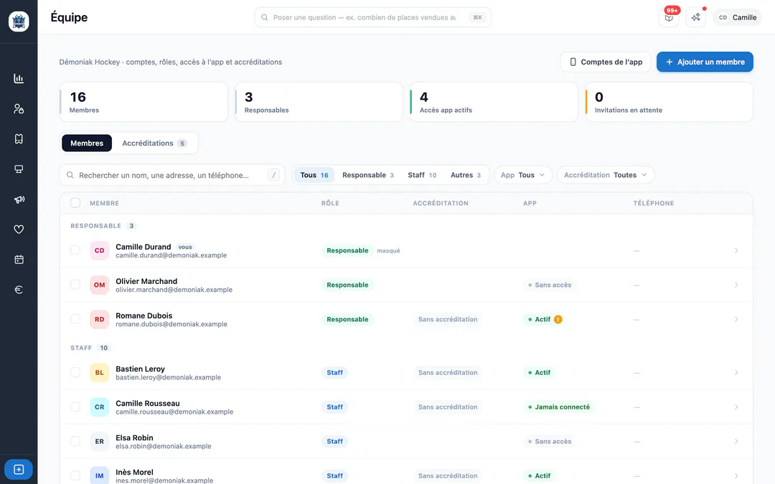Tick the checkbox beside Bastien Leroy
This screenshot has height=484, width=775.
(x=75, y=372)
